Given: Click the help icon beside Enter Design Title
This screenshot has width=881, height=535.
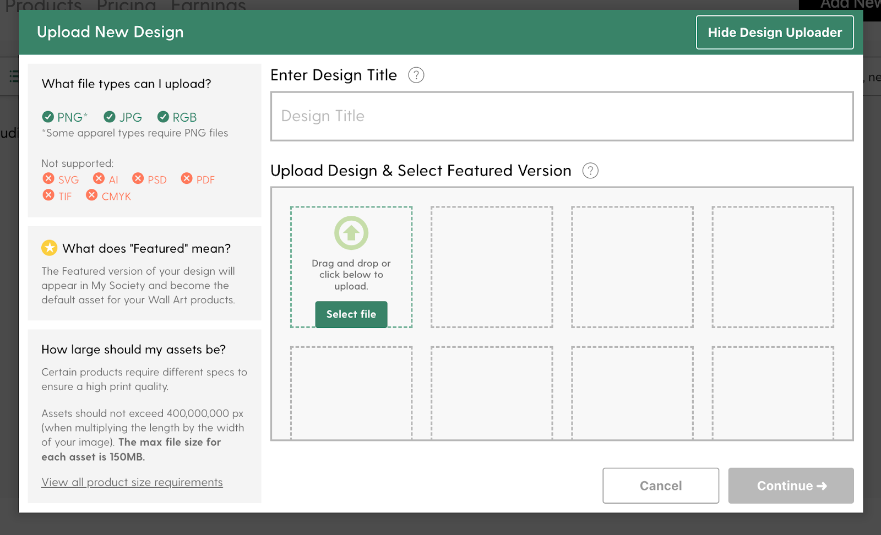Looking at the screenshot, I should (x=416, y=75).
